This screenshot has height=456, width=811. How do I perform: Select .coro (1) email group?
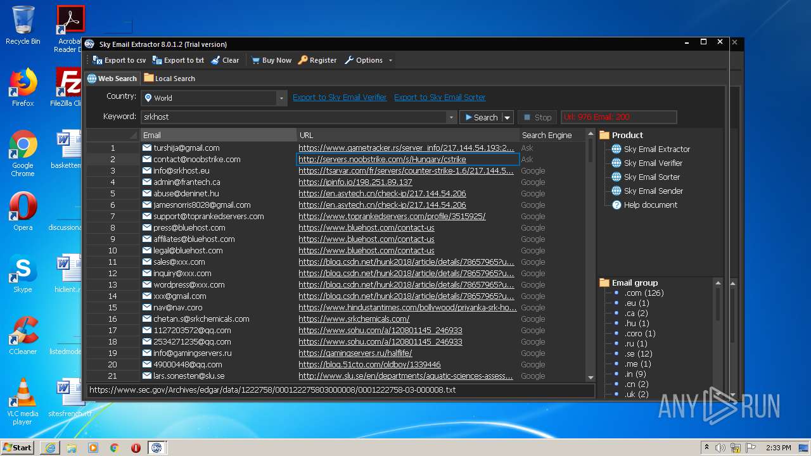640,333
